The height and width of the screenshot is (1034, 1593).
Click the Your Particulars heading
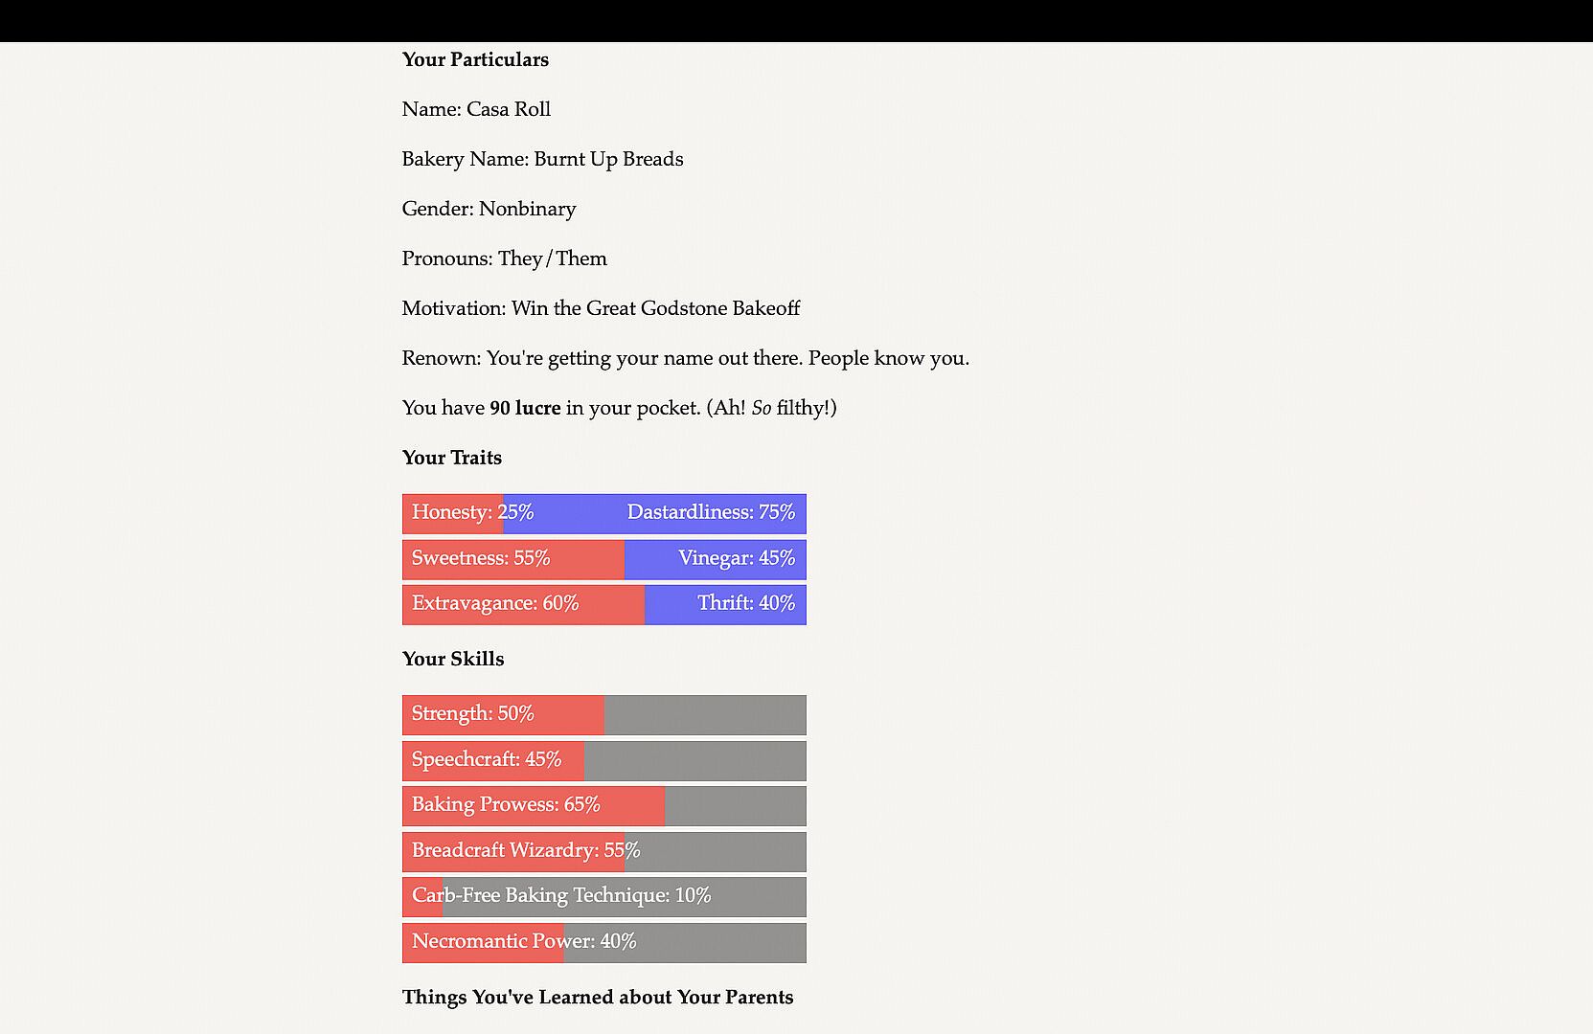click(x=475, y=59)
